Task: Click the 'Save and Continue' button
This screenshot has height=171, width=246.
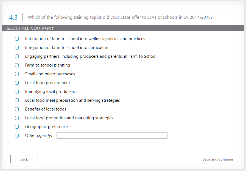Action: pyautogui.click(x=218, y=159)
